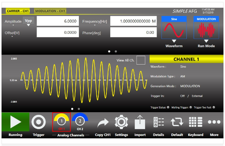Switch to second waveform view page dot
Image resolution: width=225 pixels, height=146 pixels.
click(x=79, y=109)
